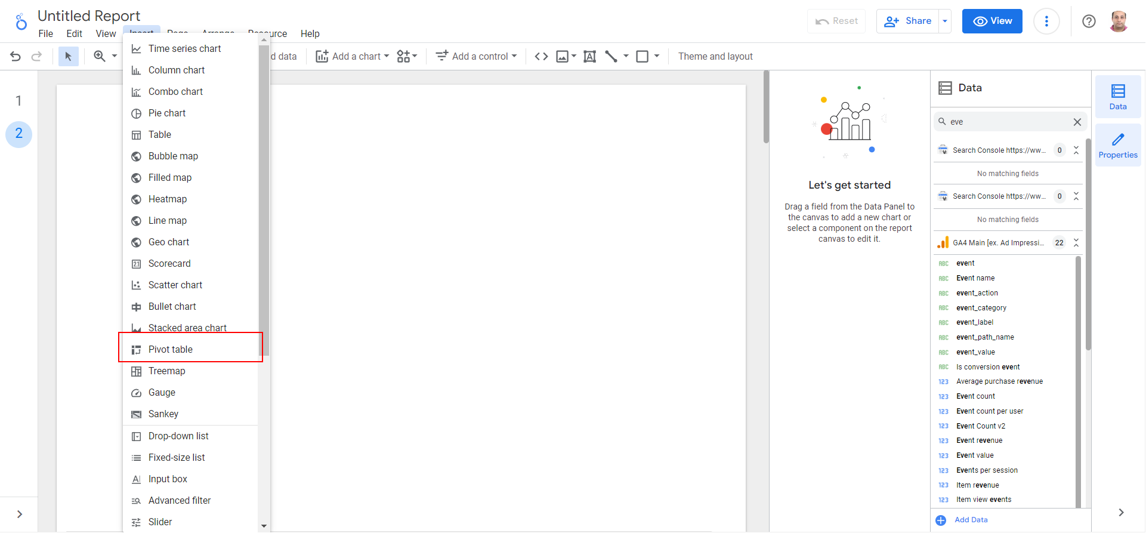This screenshot has width=1146, height=533.
Task: Open the Add a chart dropdown
Action: pos(352,56)
